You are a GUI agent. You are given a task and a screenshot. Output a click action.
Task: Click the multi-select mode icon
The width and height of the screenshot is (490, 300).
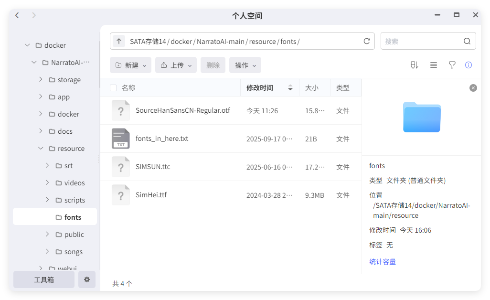[x=415, y=65]
